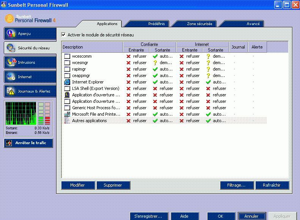Select Aperçu in the sidebar

30,33
